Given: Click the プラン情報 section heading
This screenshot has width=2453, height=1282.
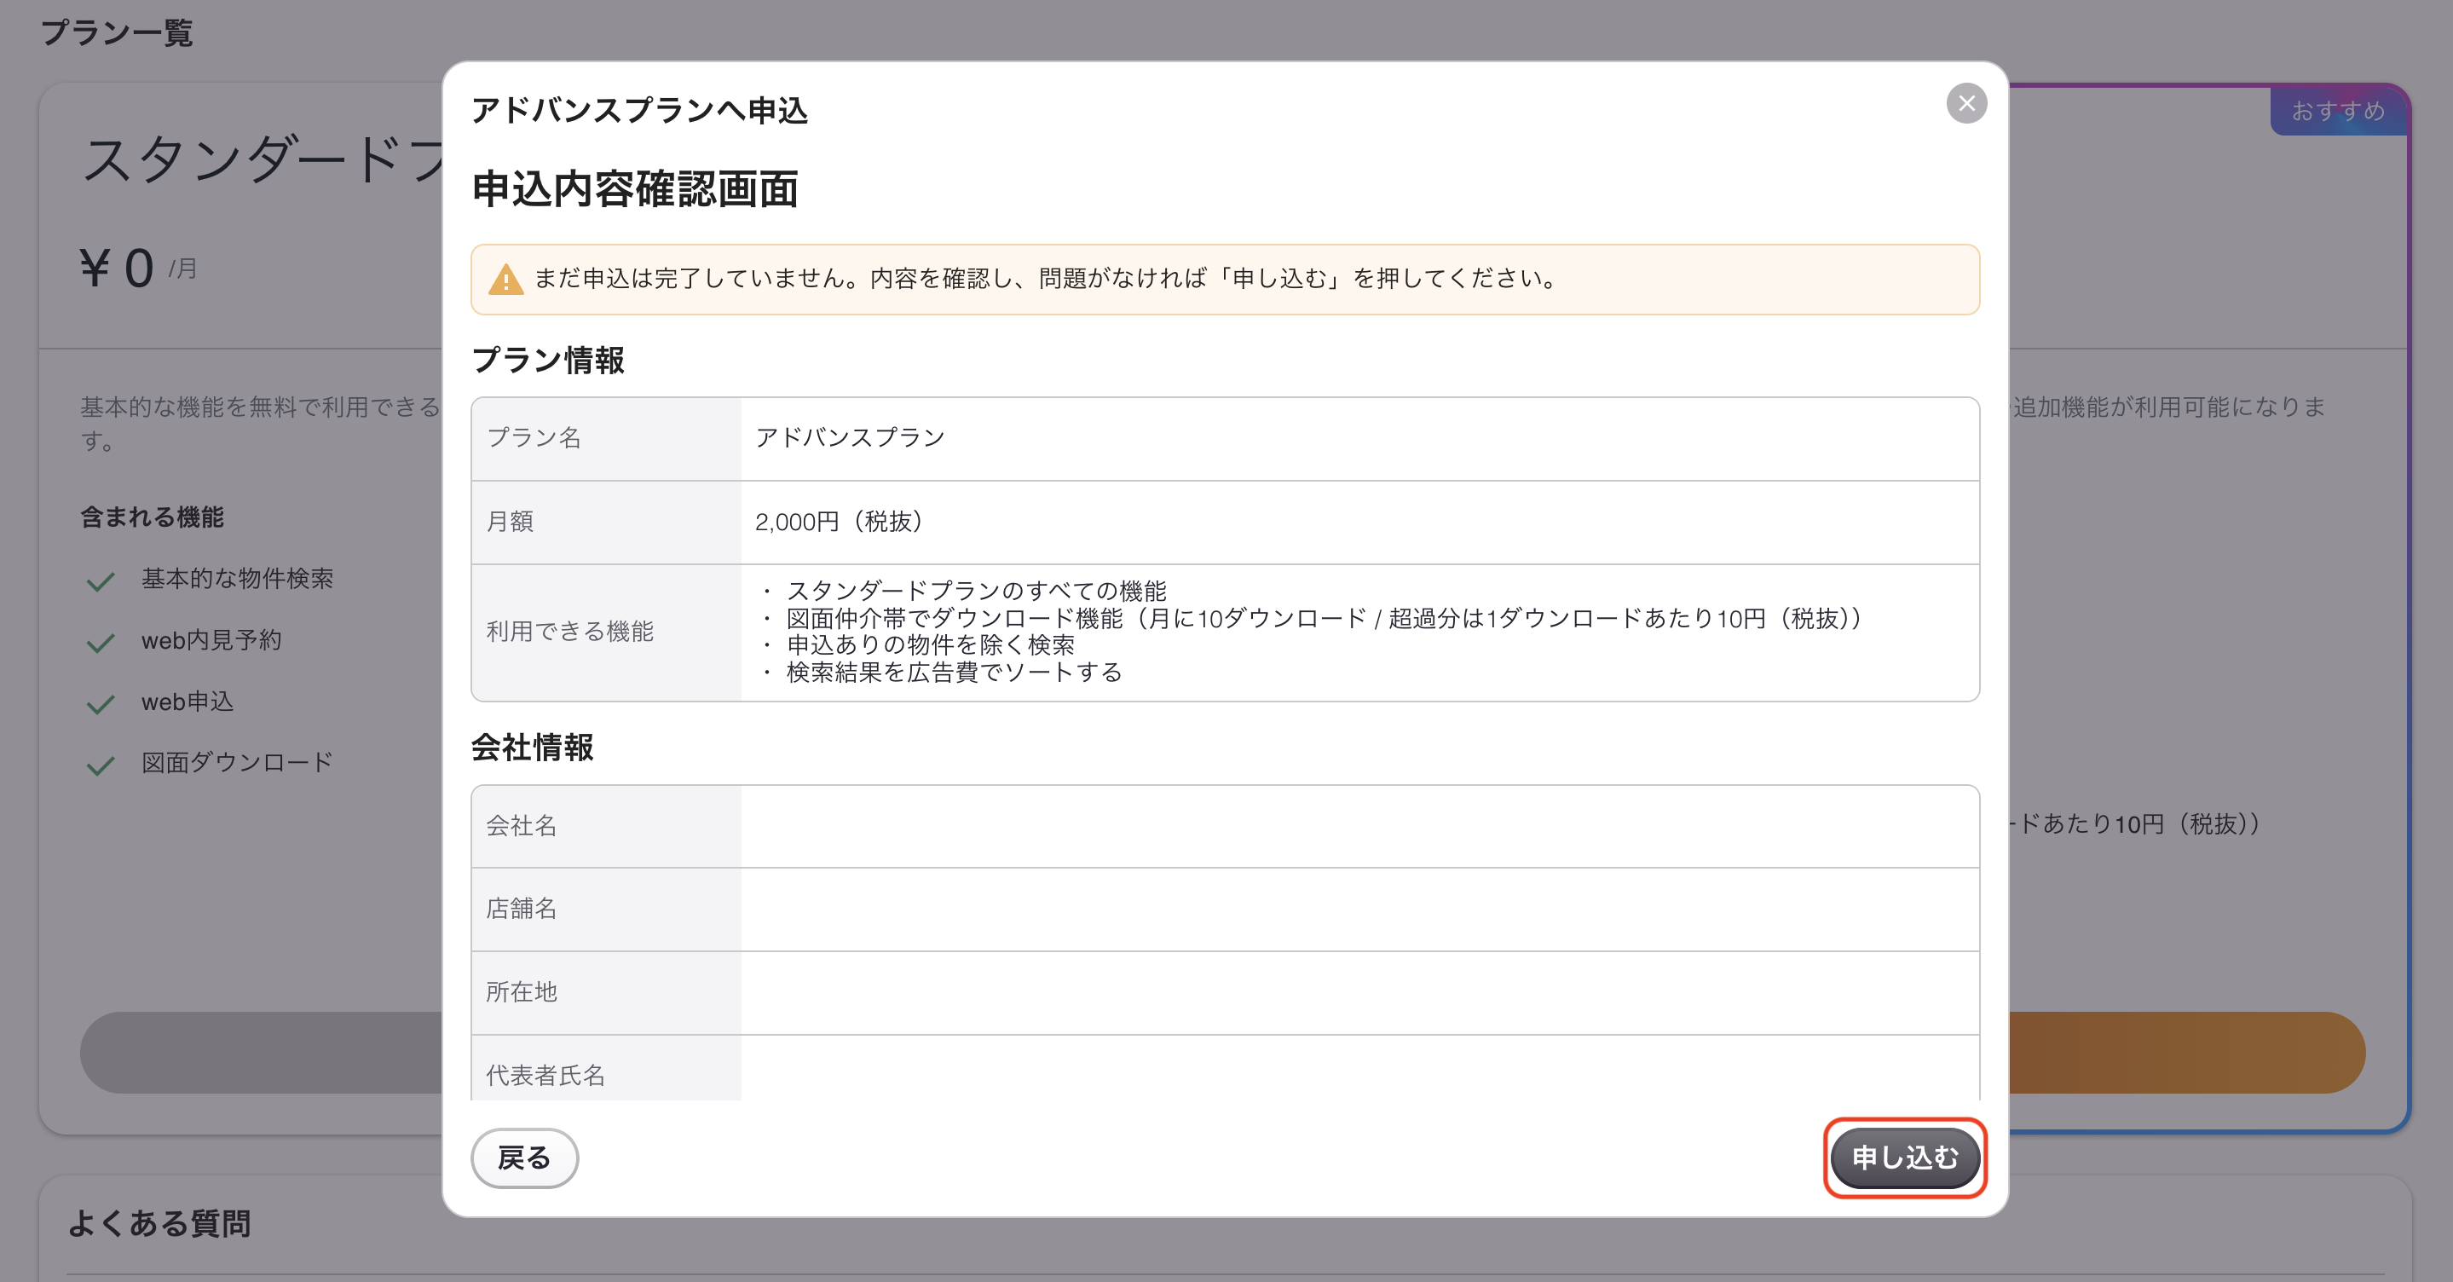Looking at the screenshot, I should [x=549, y=360].
